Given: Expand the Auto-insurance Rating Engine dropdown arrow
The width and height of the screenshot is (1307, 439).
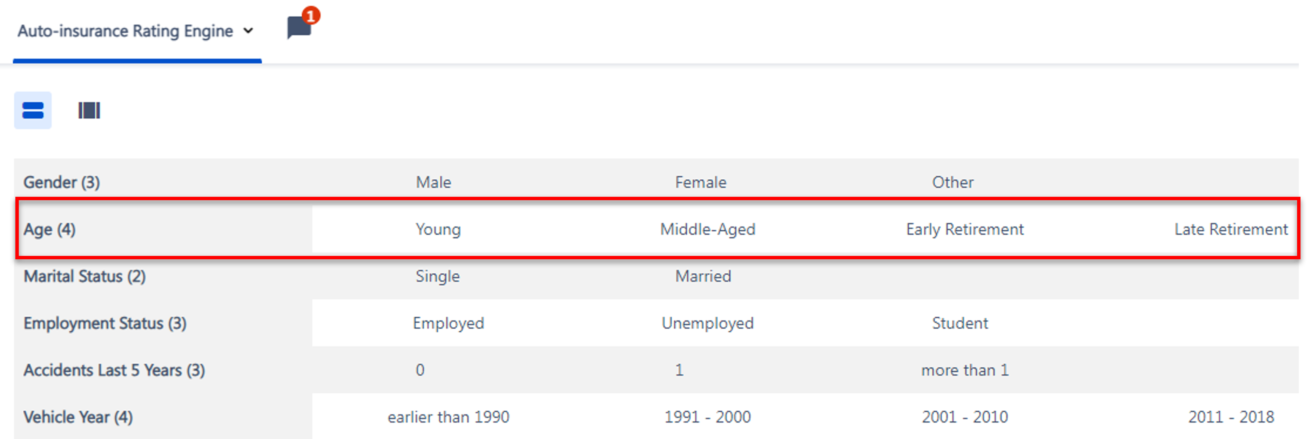Looking at the screenshot, I should point(248,31).
